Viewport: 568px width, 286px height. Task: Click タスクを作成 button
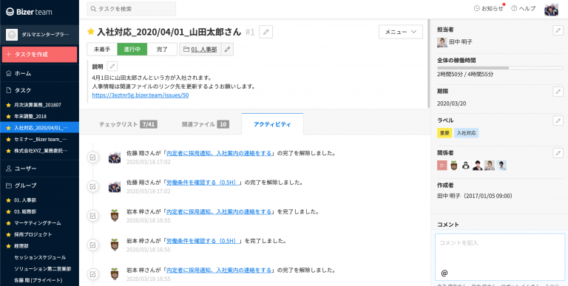tap(39, 54)
